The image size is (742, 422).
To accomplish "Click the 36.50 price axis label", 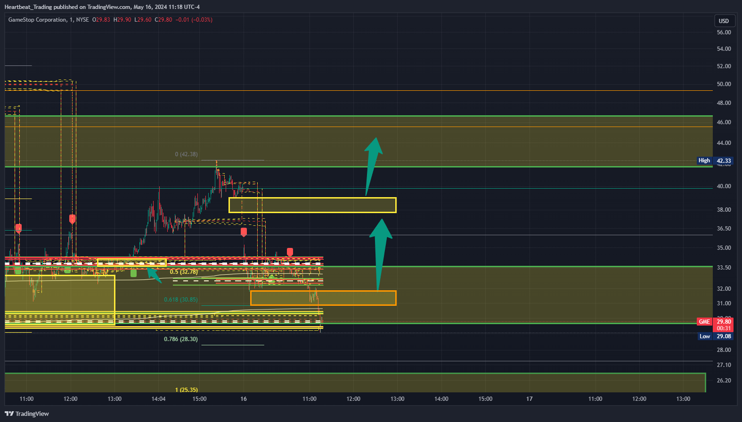I will coord(724,229).
